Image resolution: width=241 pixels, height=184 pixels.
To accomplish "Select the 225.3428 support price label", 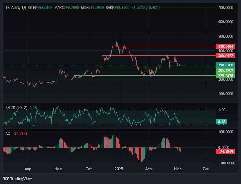I will coord(225,76).
